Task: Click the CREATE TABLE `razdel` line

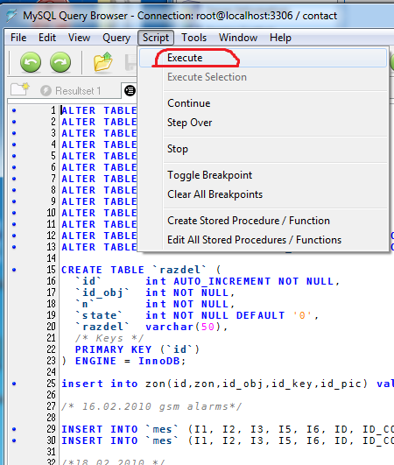Action: (141, 270)
